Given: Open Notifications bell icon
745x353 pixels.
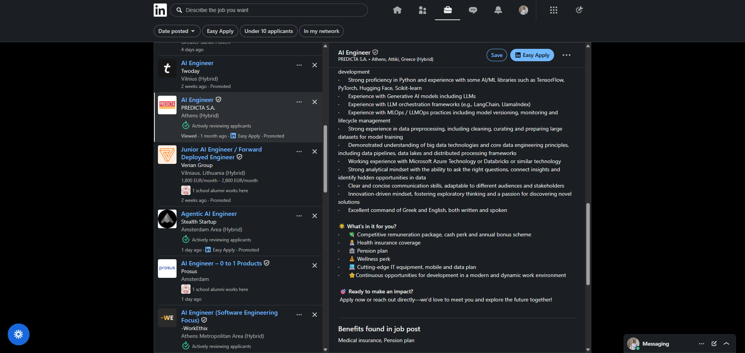Looking at the screenshot, I should click(x=498, y=10).
